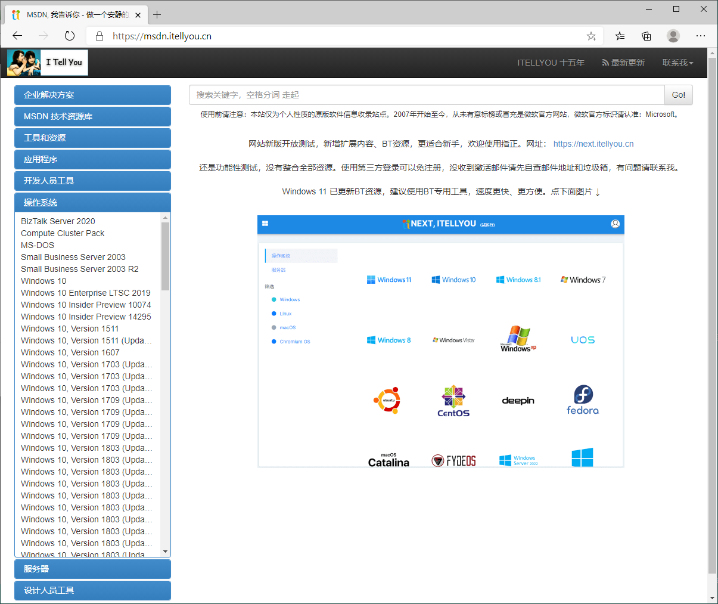Expand the 开发人员工具 category panel

point(92,181)
